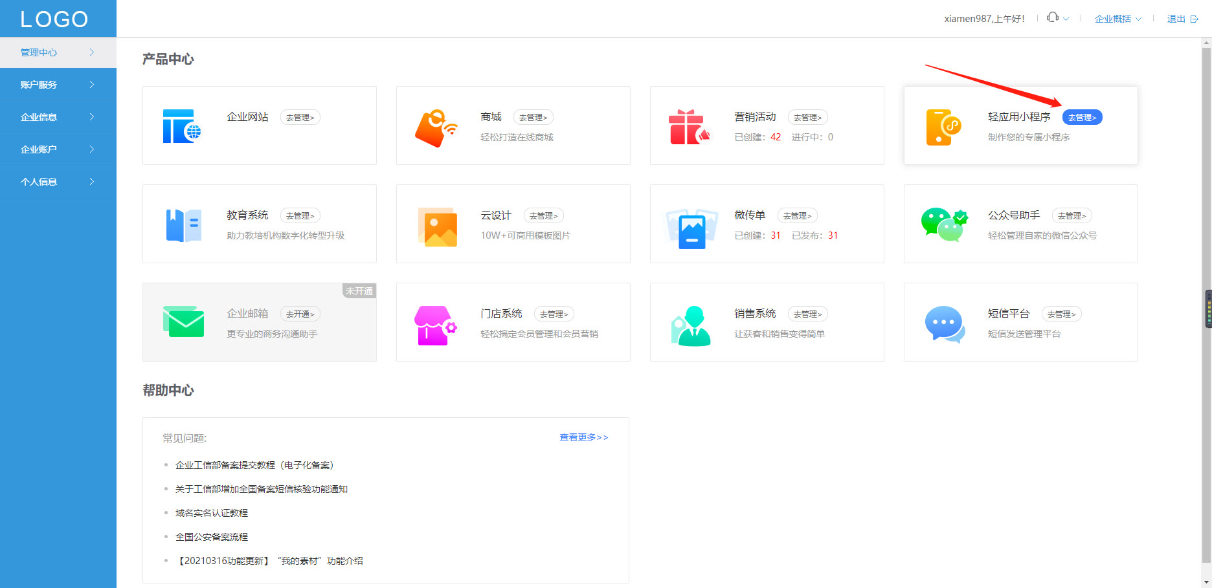Image resolution: width=1212 pixels, height=588 pixels.
Task: Open the 公众号助手 WeChat icon
Action: 943,224
